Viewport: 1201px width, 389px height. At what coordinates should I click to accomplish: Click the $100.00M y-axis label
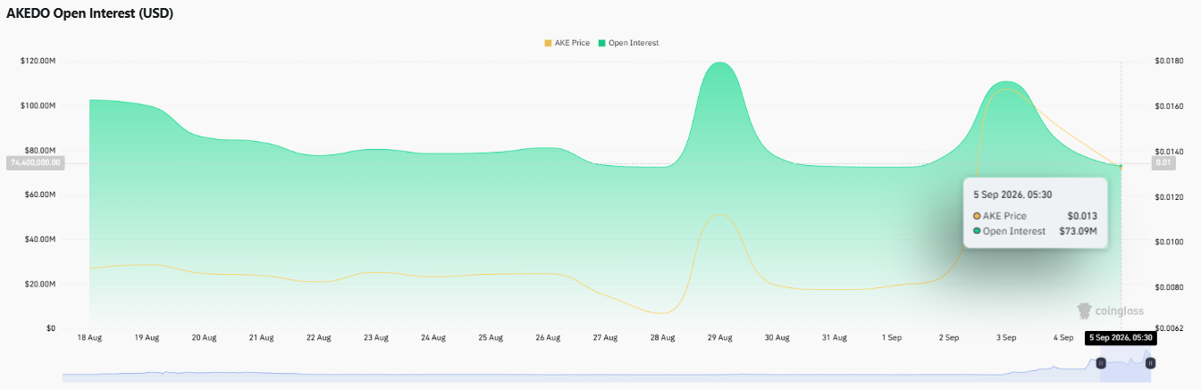click(x=38, y=105)
